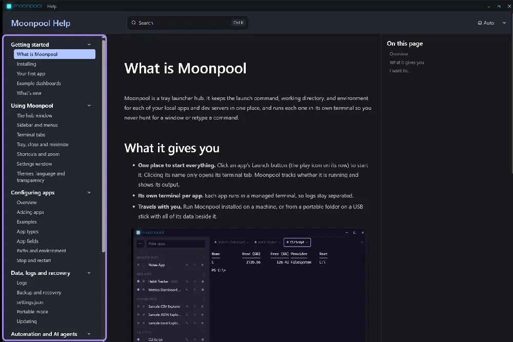Collapse the Getting started section

pos(89,45)
